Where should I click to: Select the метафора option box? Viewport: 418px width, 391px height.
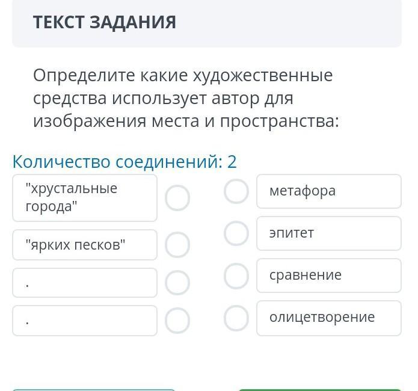[x=328, y=191]
